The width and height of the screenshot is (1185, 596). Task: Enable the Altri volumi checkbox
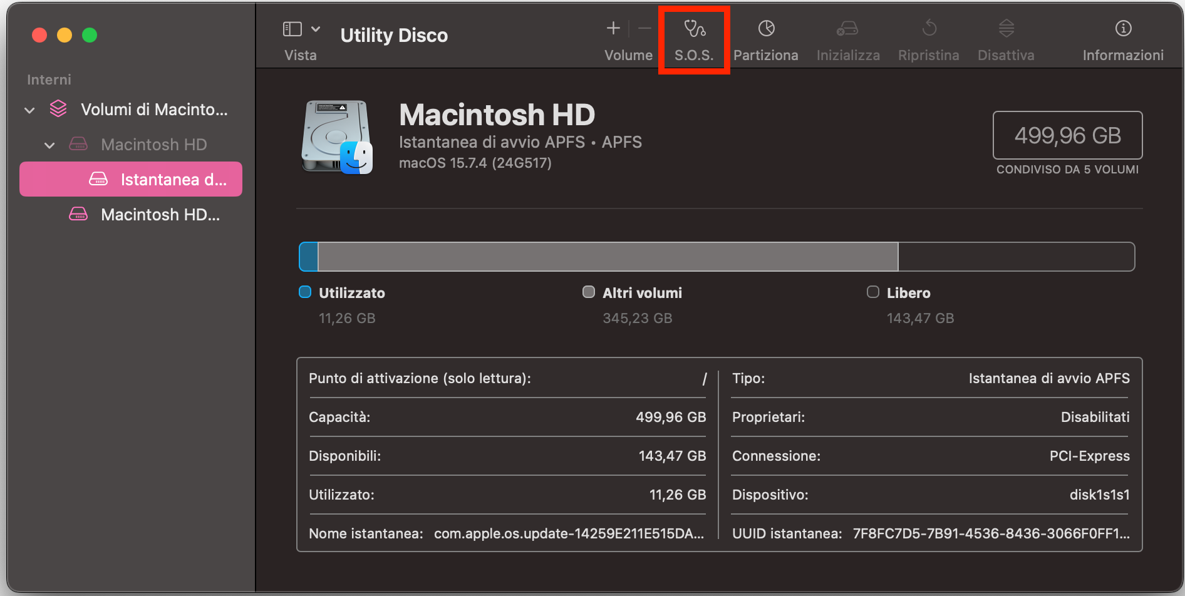(x=589, y=292)
